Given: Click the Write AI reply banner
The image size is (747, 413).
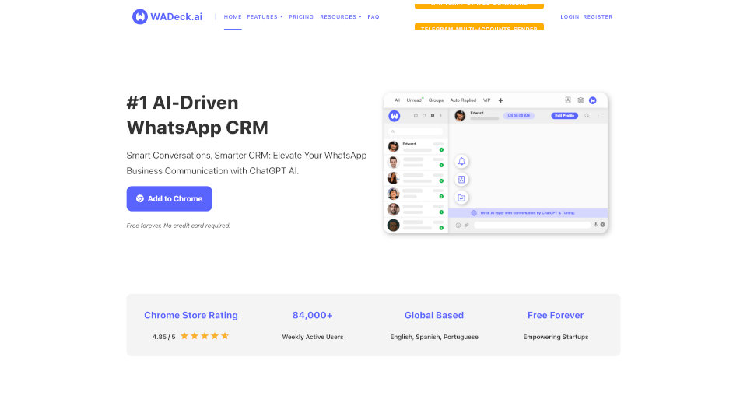Looking at the screenshot, I should click(x=528, y=213).
